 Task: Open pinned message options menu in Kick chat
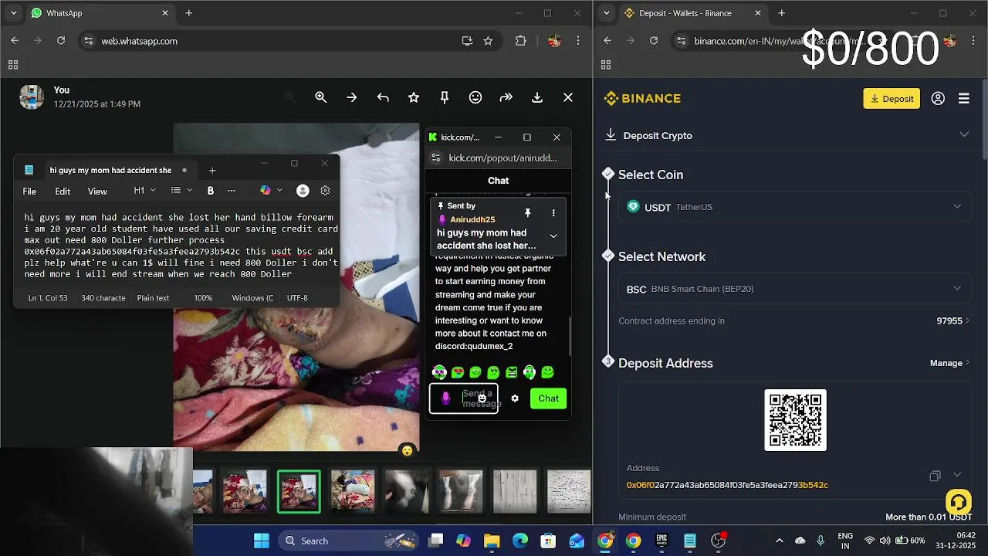tap(553, 213)
